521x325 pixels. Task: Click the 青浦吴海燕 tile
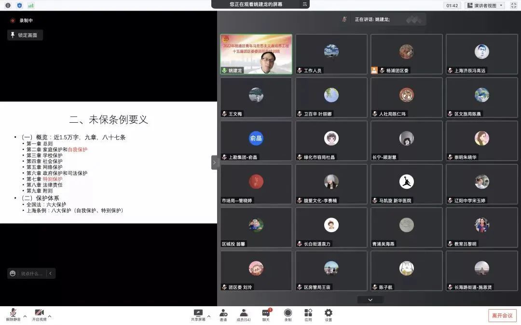pos(407,227)
